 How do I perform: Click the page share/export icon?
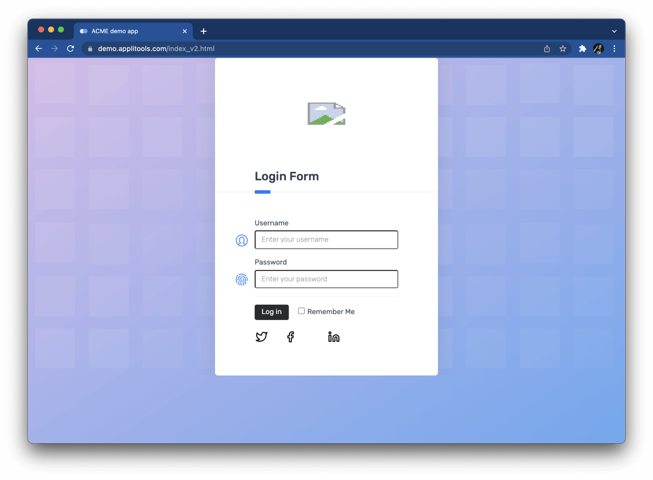pos(547,49)
